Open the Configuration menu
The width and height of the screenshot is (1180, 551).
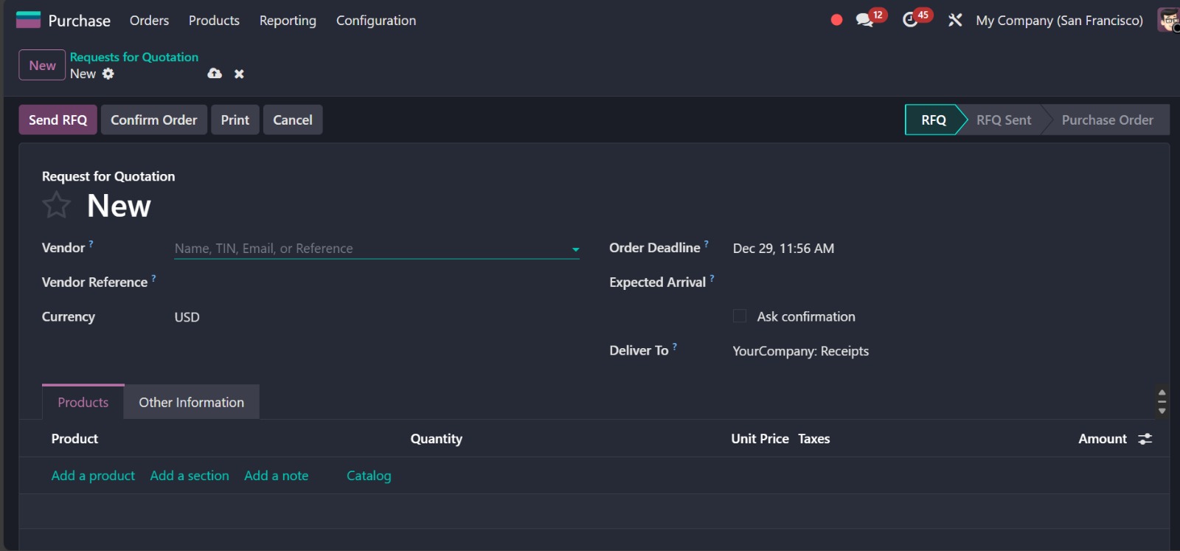point(376,21)
